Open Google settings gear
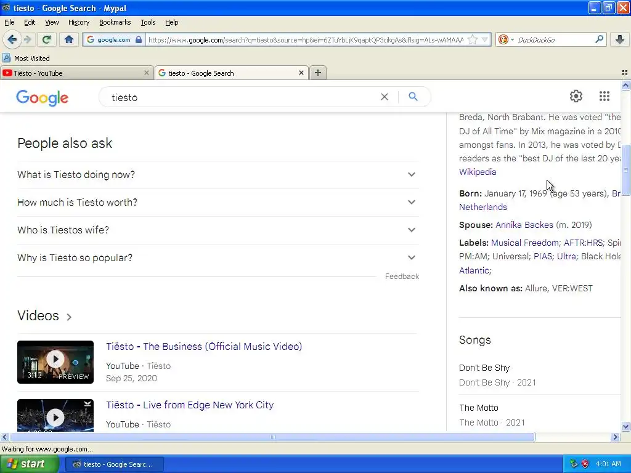Viewport: 631px width, 473px height. coord(576,96)
